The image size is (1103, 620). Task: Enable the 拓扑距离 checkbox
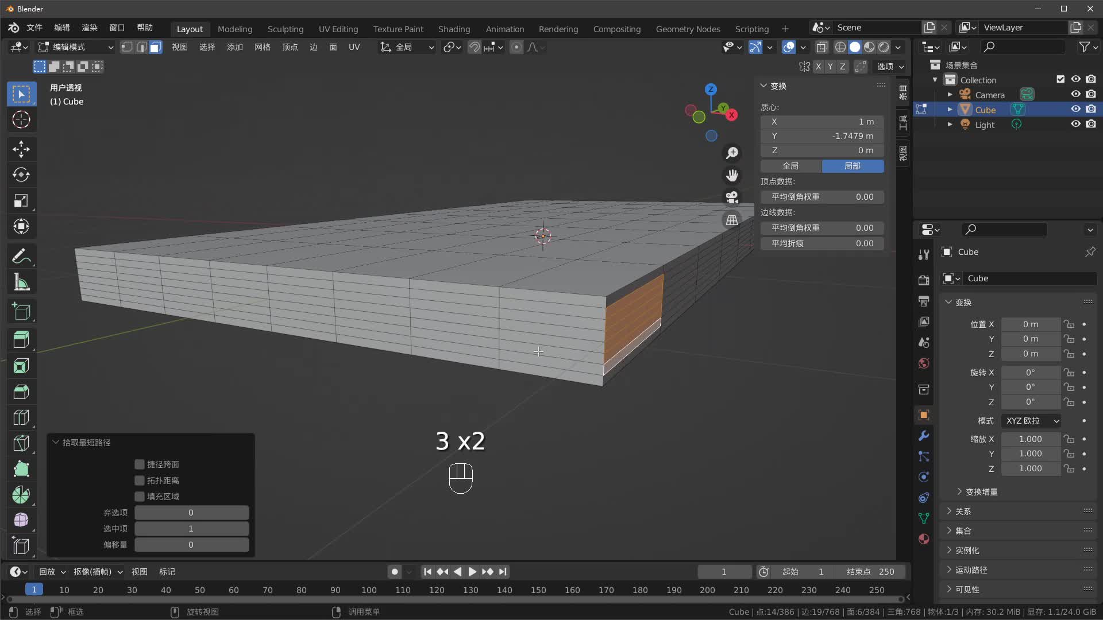point(140,480)
